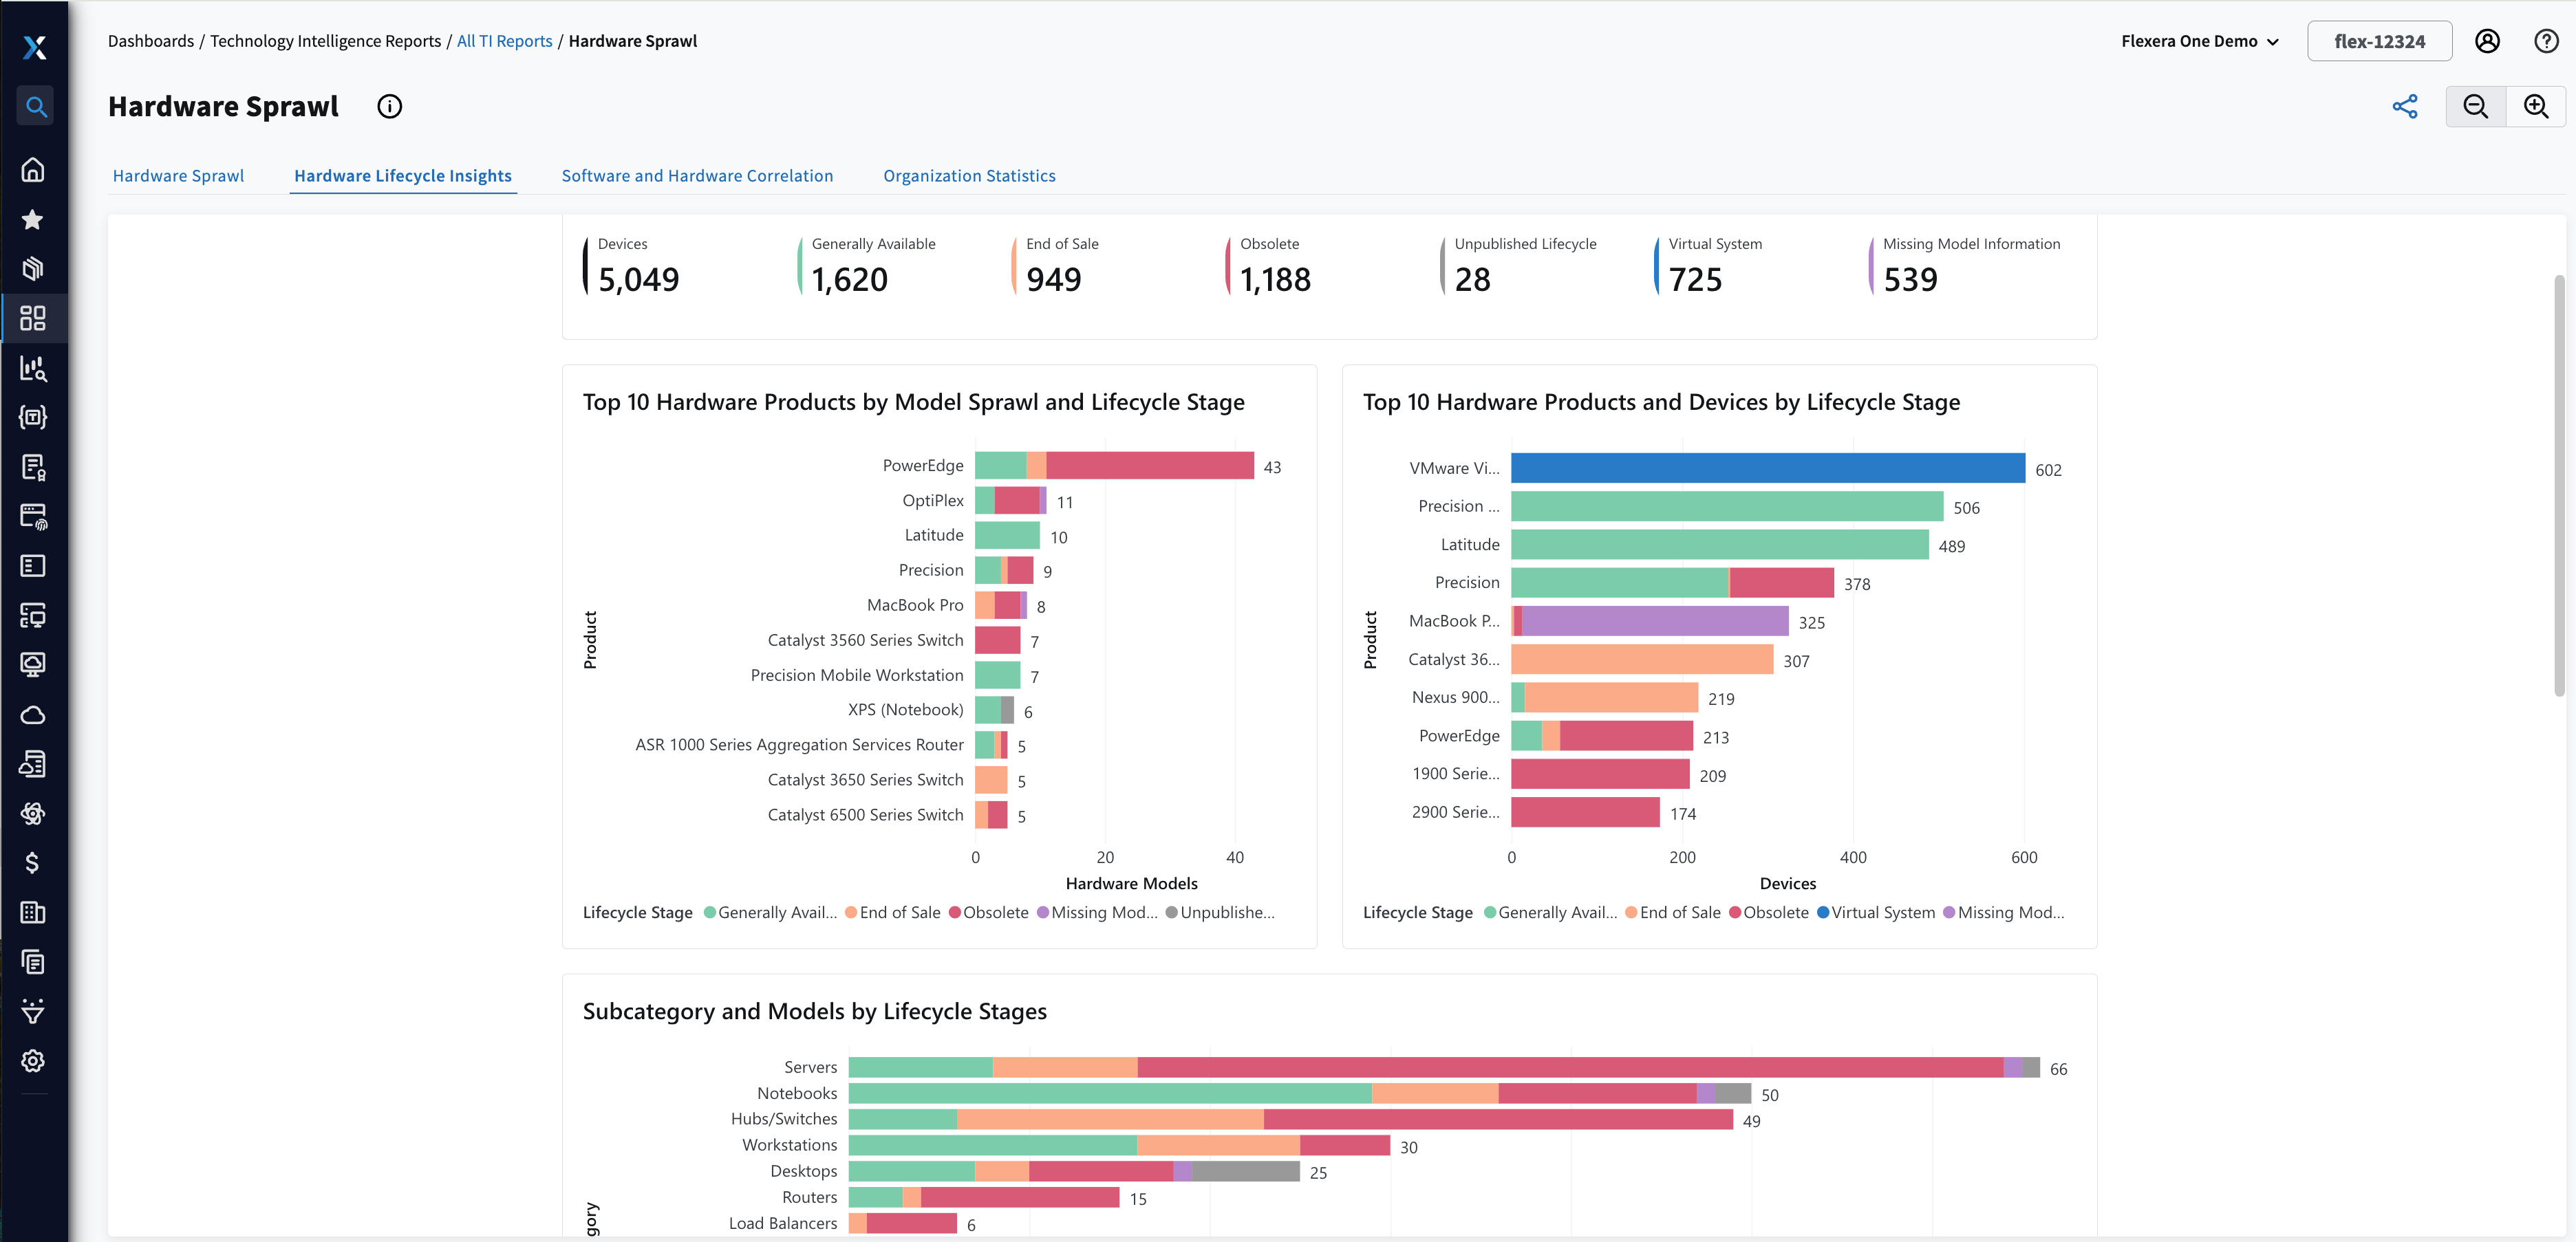Open Favorites star icon

click(x=33, y=219)
